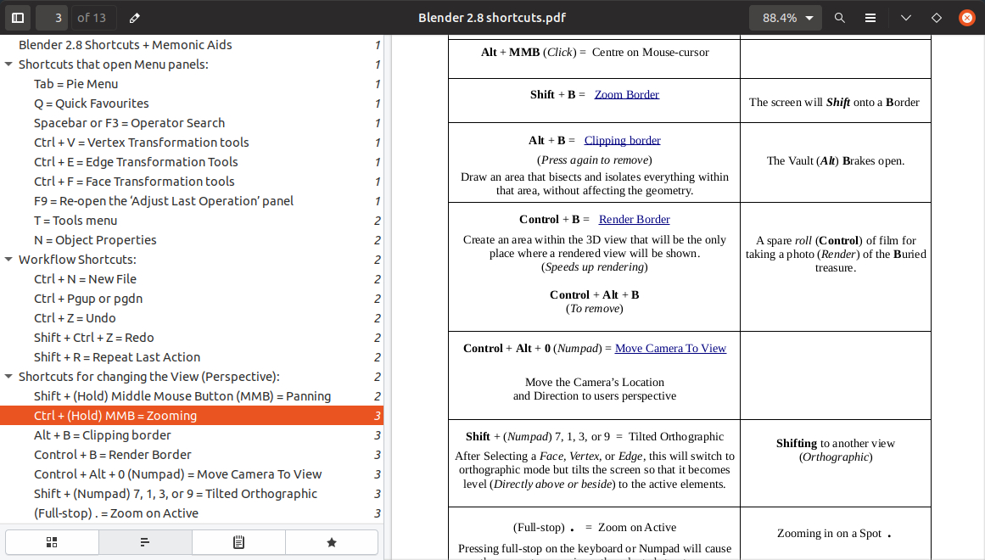
Task: Click the downward chevron in title bar
Action: [x=906, y=18]
